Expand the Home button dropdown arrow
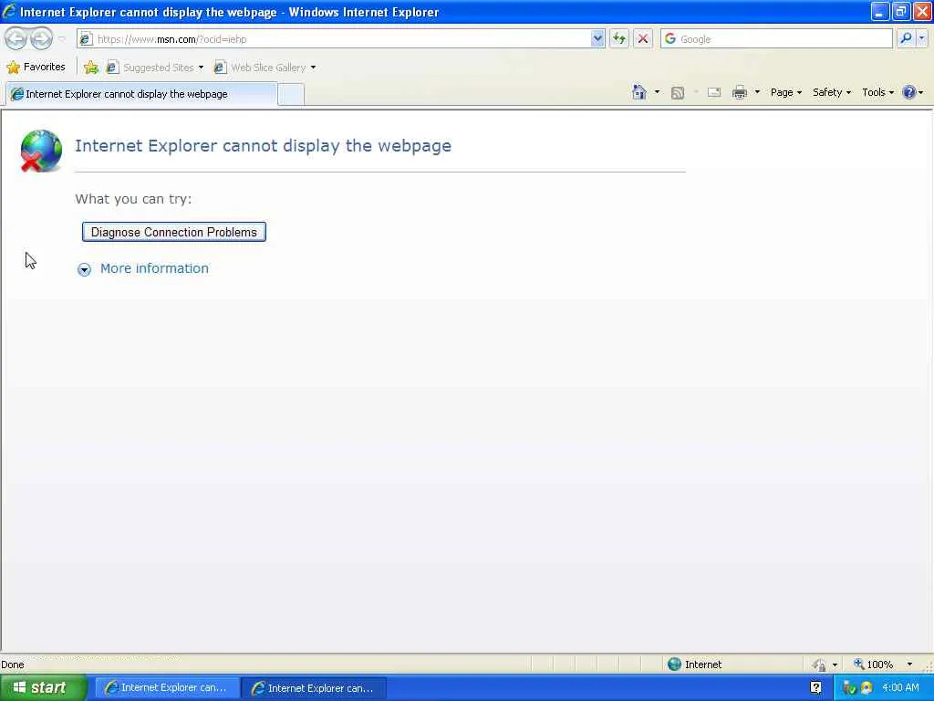The image size is (934, 701). [657, 92]
